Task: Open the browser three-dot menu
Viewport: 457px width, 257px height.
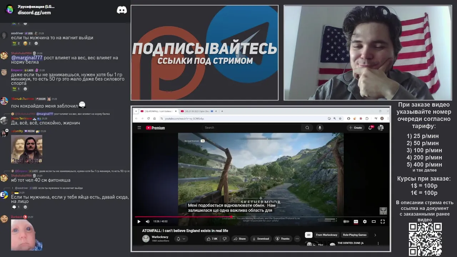Action: click(x=387, y=119)
